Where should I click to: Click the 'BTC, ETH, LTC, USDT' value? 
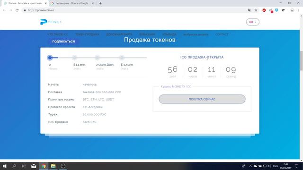tap(98, 100)
